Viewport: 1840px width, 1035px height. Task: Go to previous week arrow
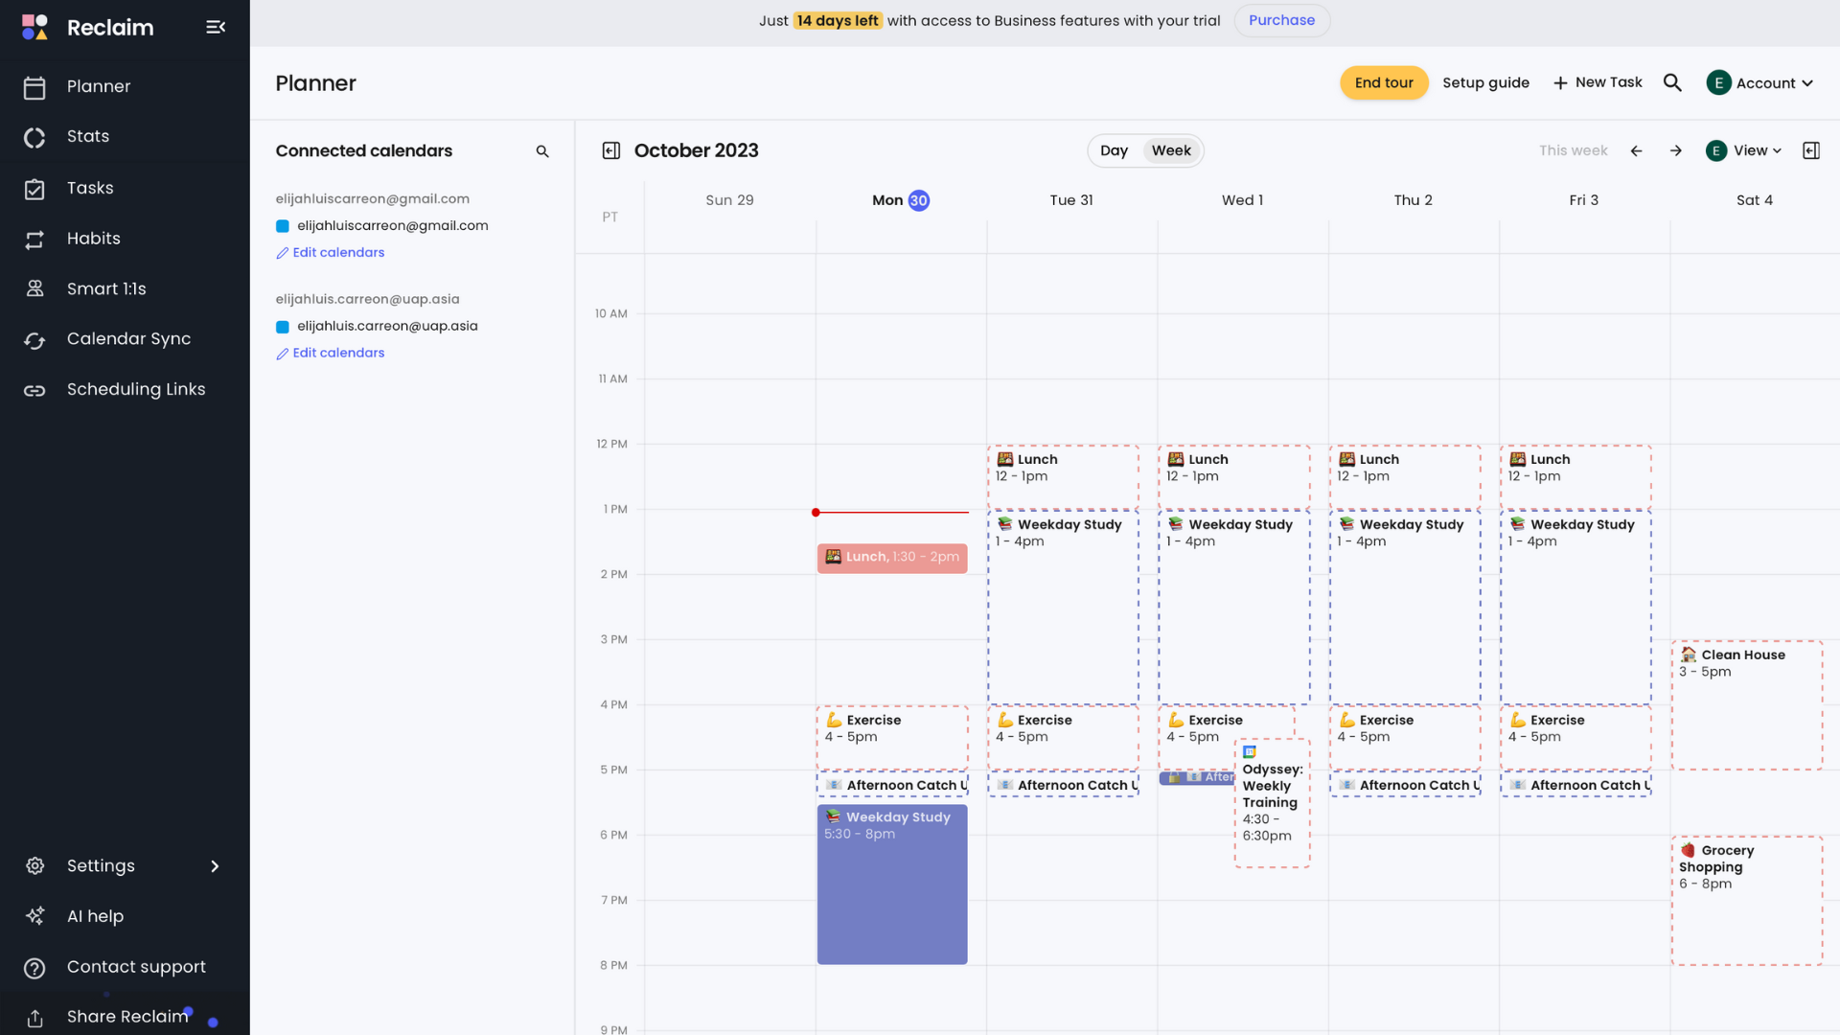(1636, 150)
